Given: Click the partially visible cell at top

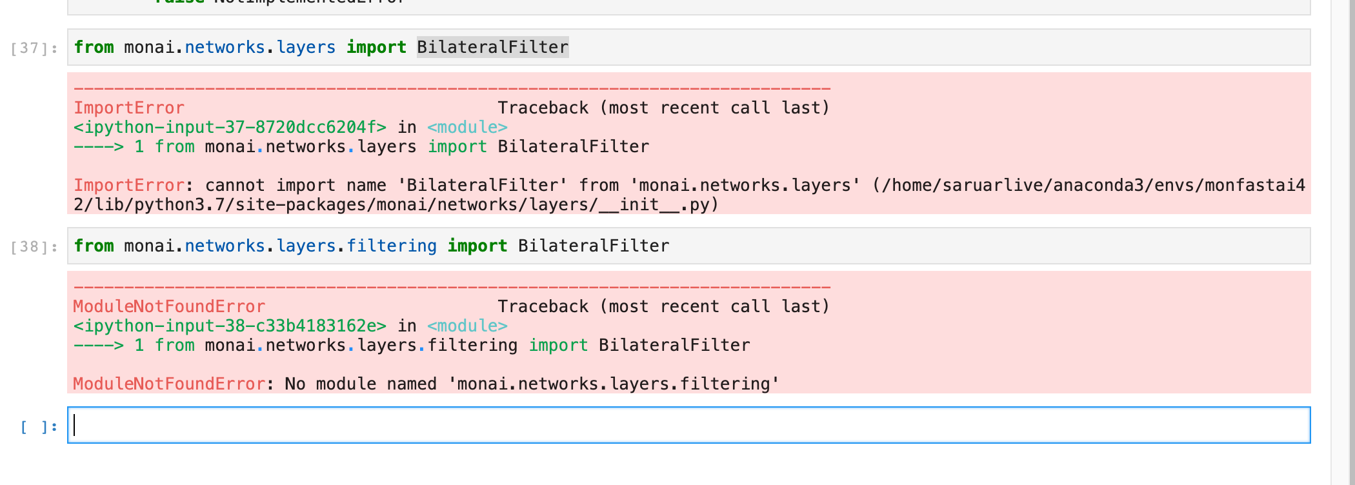Looking at the screenshot, I should click(x=688, y=6).
